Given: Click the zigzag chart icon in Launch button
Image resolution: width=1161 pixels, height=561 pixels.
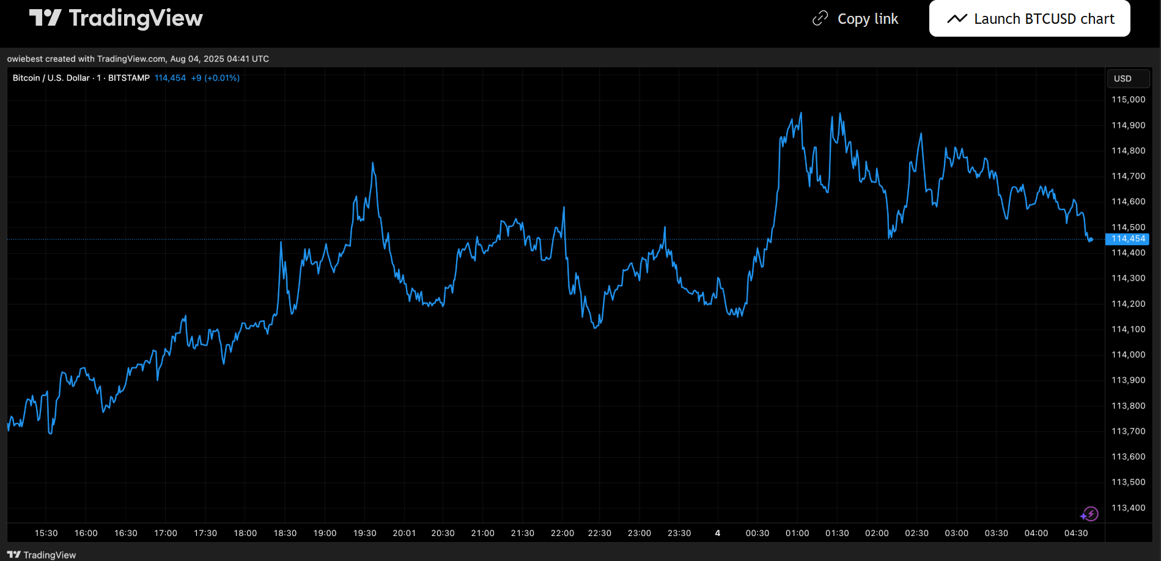Looking at the screenshot, I should tap(957, 19).
